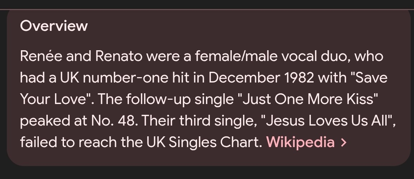Click the Overview heading

point(54,26)
